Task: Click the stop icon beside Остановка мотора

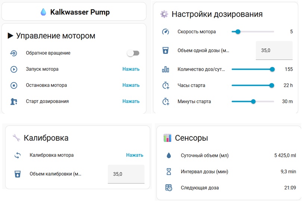Action: click(x=13, y=85)
